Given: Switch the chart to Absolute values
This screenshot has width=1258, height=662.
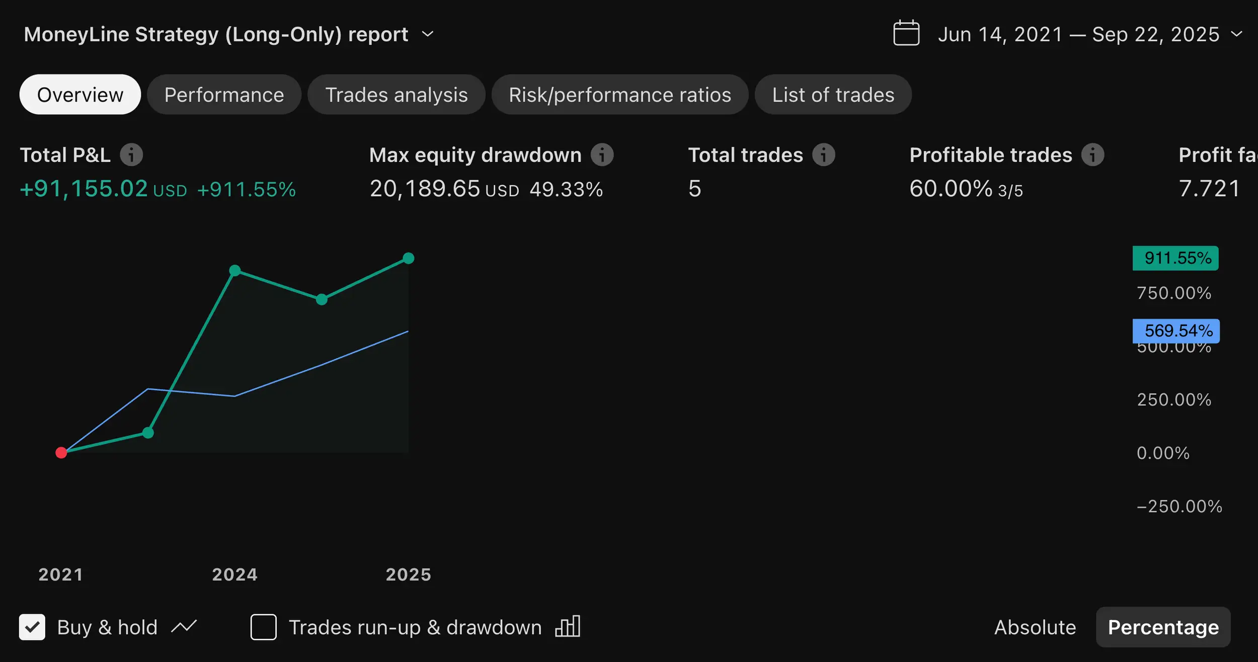Looking at the screenshot, I should pyautogui.click(x=1035, y=627).
